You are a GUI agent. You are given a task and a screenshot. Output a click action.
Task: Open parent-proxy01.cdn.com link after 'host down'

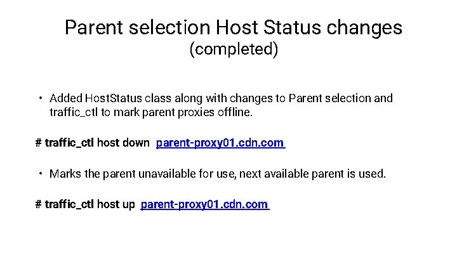[220, 143]
